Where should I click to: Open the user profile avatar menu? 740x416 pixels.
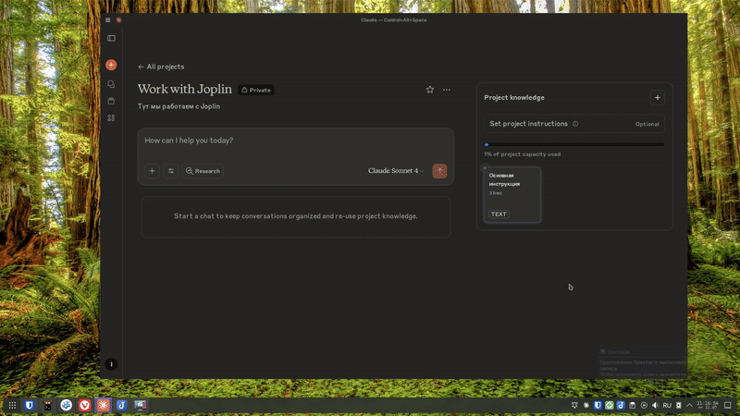(x=111, y=364)
